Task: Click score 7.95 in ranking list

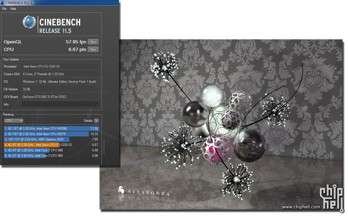Action: [x=95, y=139]
